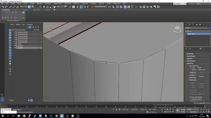The height and width of the screenshot is (118, 211).
Task: Activate the Select Object tool
Action: pyautogui.click(x=29, y=7)
